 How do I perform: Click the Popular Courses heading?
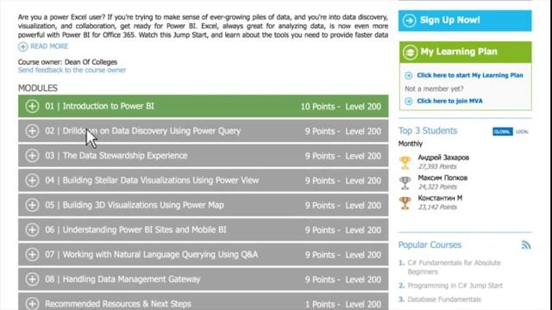click(430, 245)
